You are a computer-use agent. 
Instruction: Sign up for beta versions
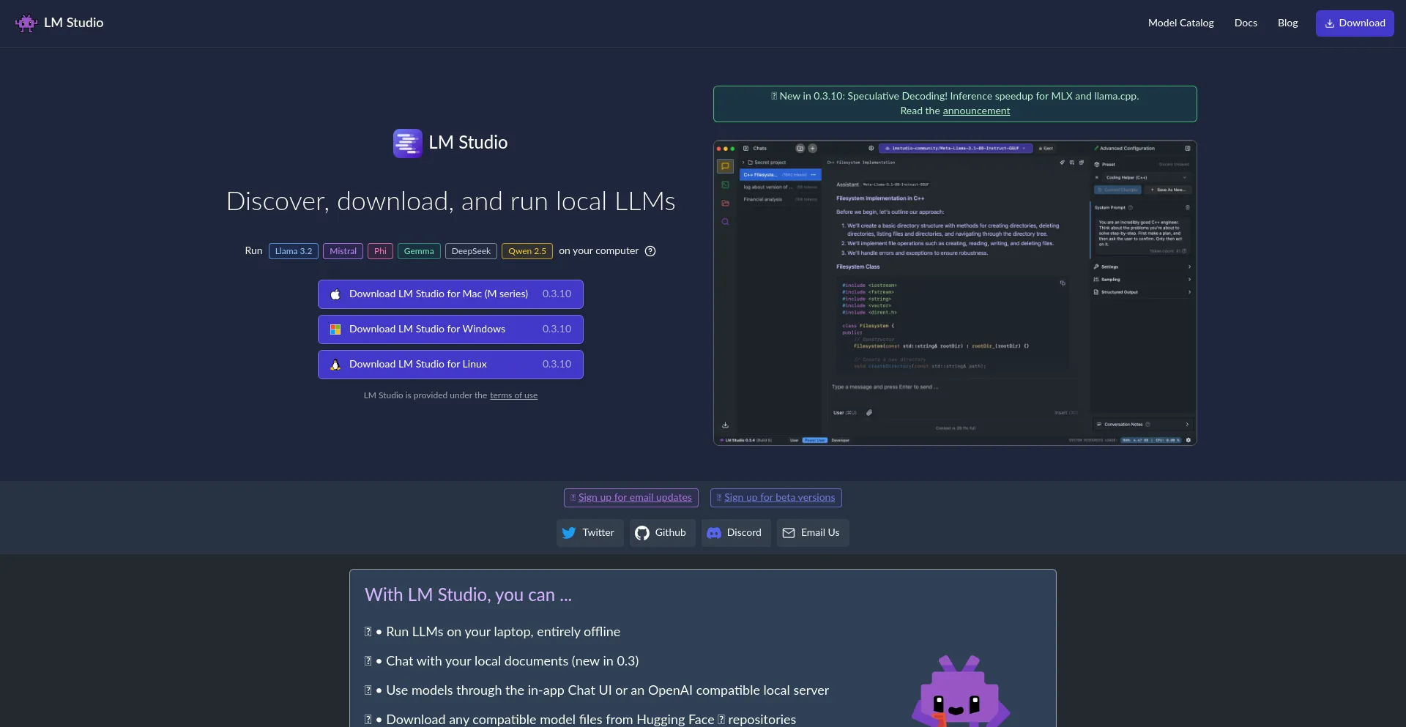click(779, 498)
